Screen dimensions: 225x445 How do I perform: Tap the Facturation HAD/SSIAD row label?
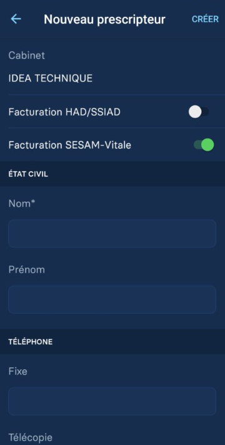64,112
